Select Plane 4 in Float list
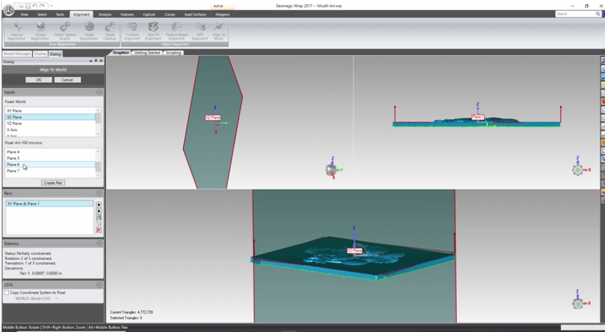 (50, 152)
